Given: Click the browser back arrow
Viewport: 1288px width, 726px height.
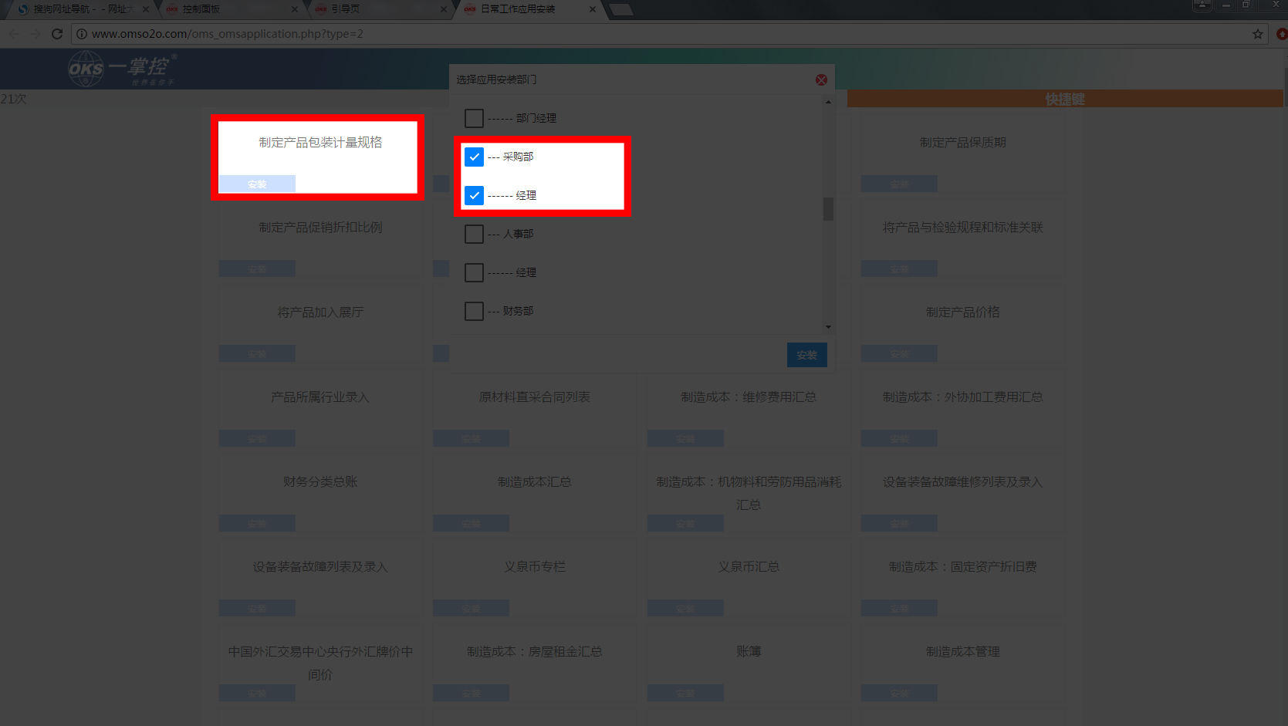Looking at the screenshot, I should pos(14,34).
